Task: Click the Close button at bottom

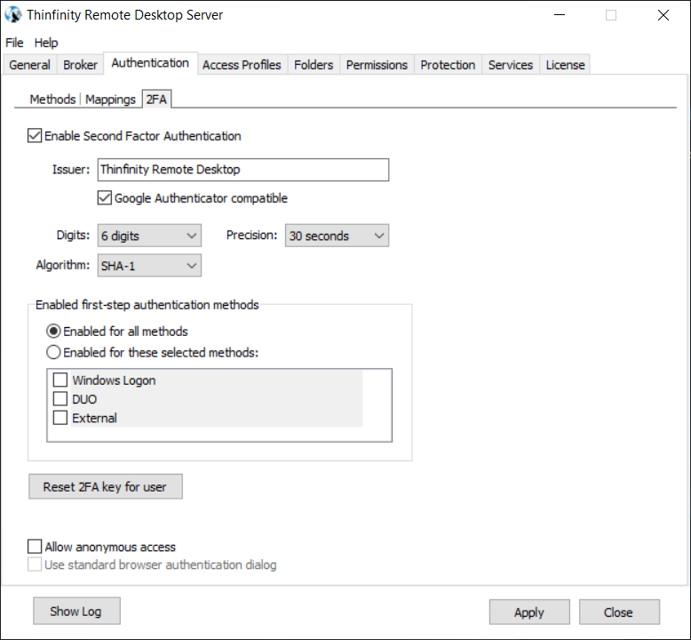Action: coord(619,612)
